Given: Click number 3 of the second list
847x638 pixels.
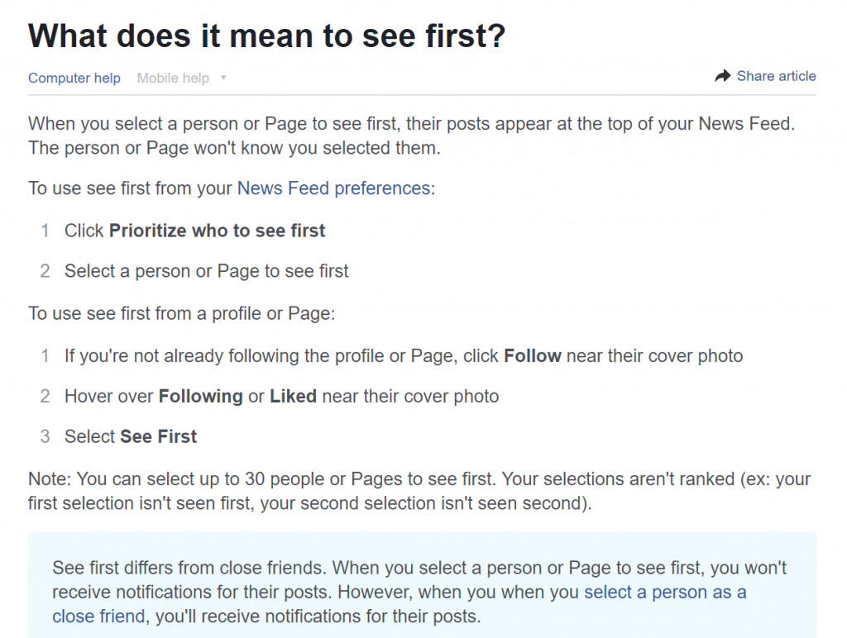Looking at the screenshot, I should point(45,436).
